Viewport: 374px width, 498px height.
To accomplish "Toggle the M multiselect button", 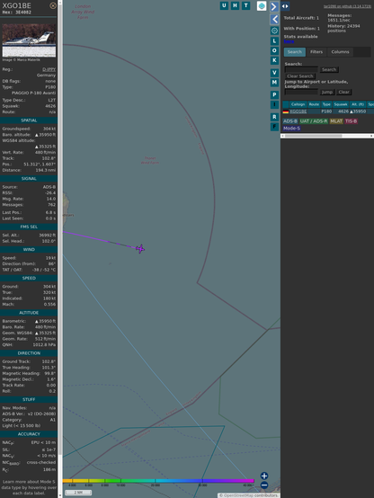I will [274, 83].
